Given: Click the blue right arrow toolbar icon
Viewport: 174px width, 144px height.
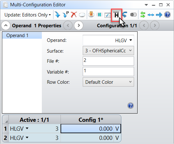Looking at the screenshot, I should pos(159,15).
